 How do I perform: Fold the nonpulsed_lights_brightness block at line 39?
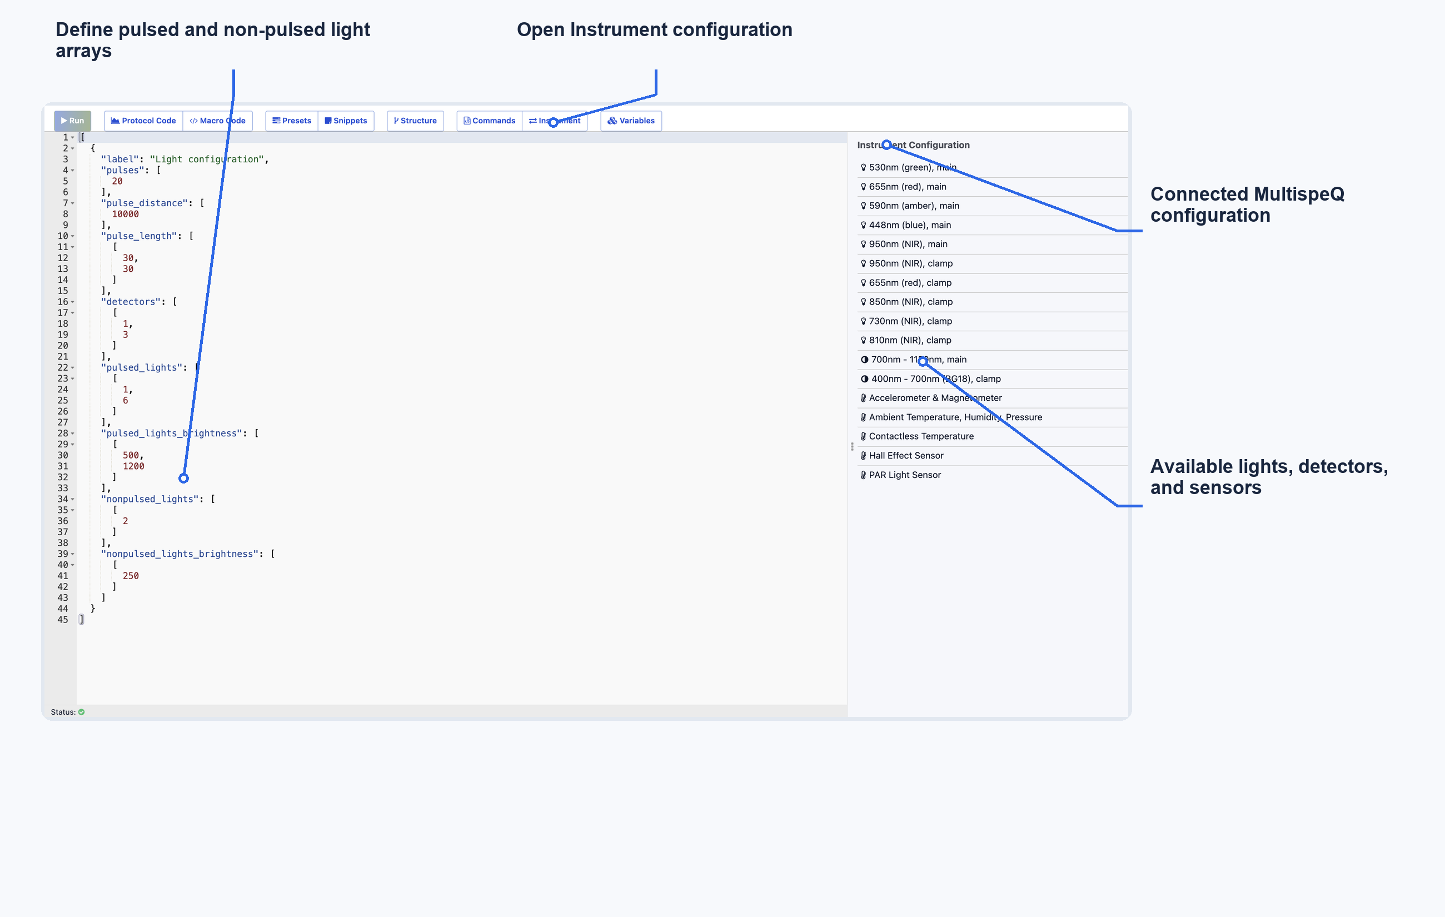73,554
